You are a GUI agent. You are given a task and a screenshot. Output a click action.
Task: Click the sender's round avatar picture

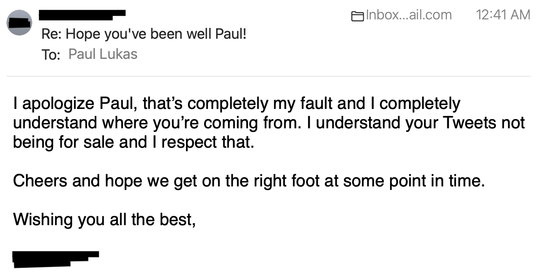click(x=19, y=23)
